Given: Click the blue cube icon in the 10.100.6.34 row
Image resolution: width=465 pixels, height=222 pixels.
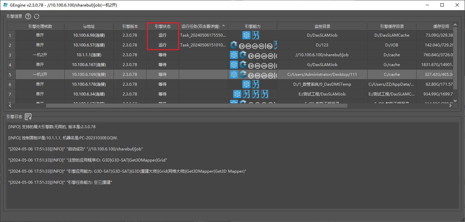Looking at the screenshot, I should [x=237, y=94].
